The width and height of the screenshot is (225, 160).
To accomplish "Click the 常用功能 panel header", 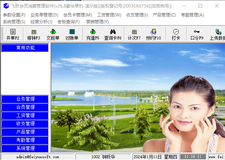I will coord(25,48).
